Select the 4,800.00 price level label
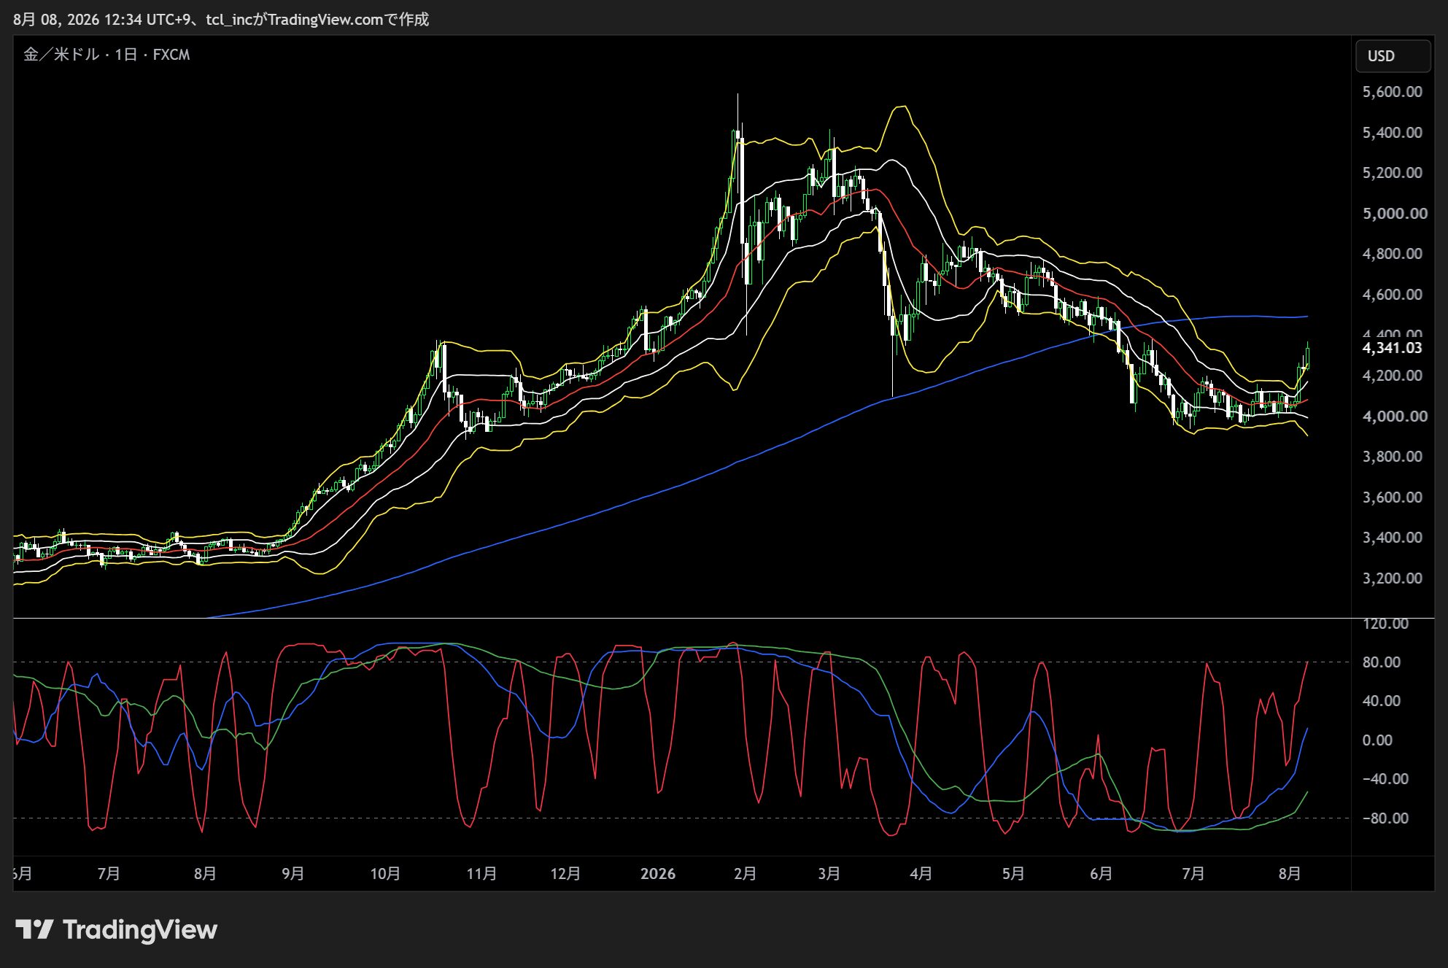 [x=1392, y=254]
